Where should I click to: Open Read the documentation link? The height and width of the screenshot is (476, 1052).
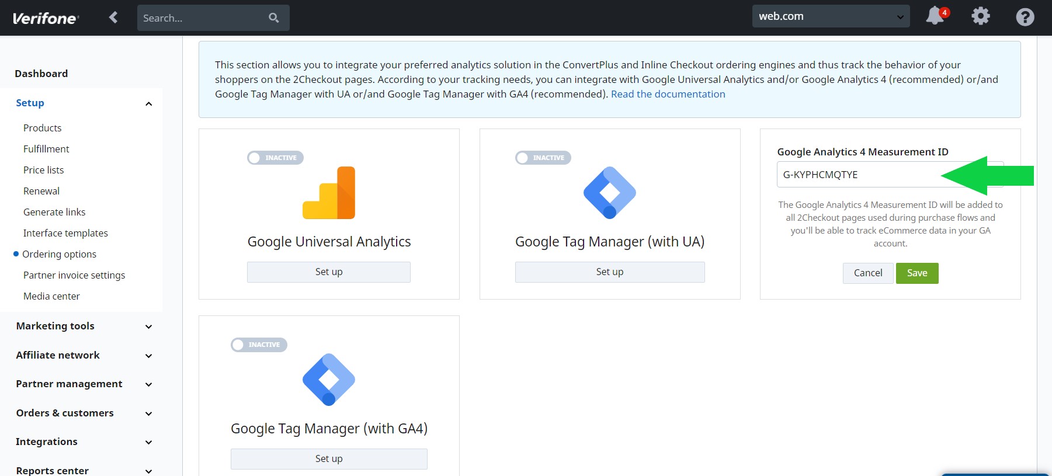coord(668,94)
